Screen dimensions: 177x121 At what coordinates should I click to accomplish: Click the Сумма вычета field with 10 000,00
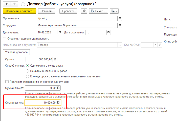coord(41,103)
